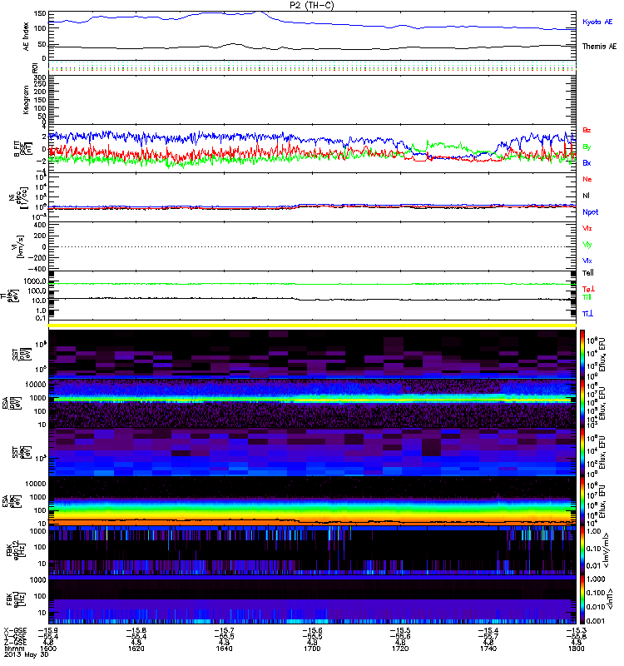
Task: Select the Kyoto AE legend label
Action: coord(597,22)
